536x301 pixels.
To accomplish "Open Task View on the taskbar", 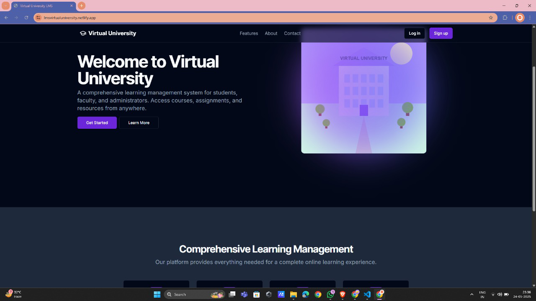I will (232, 294).
